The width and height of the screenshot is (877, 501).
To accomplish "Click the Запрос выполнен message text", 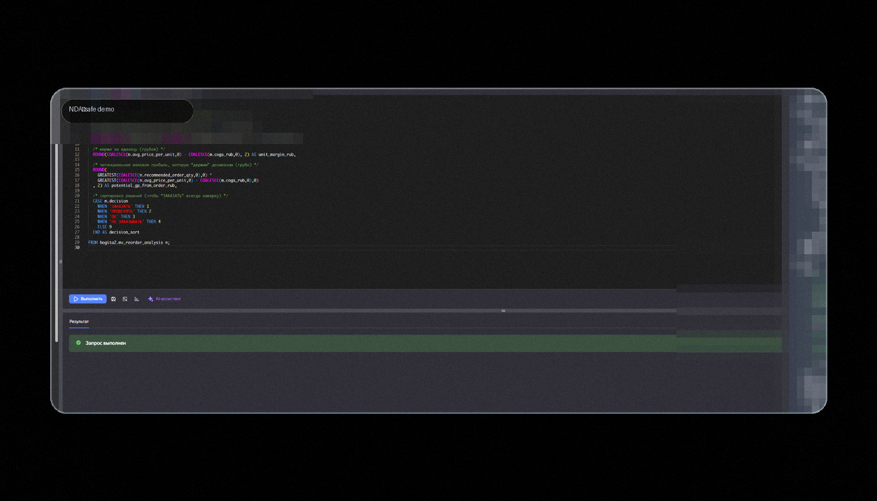I will pos(106,343).
